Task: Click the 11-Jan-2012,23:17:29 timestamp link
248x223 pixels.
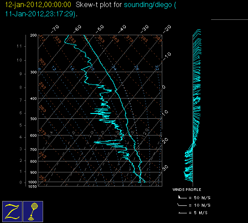Action: pos(40,14)
